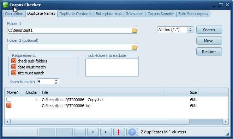Go to previous cluster with < button
This screenshot has width=233, height=139.
point(93,132)
